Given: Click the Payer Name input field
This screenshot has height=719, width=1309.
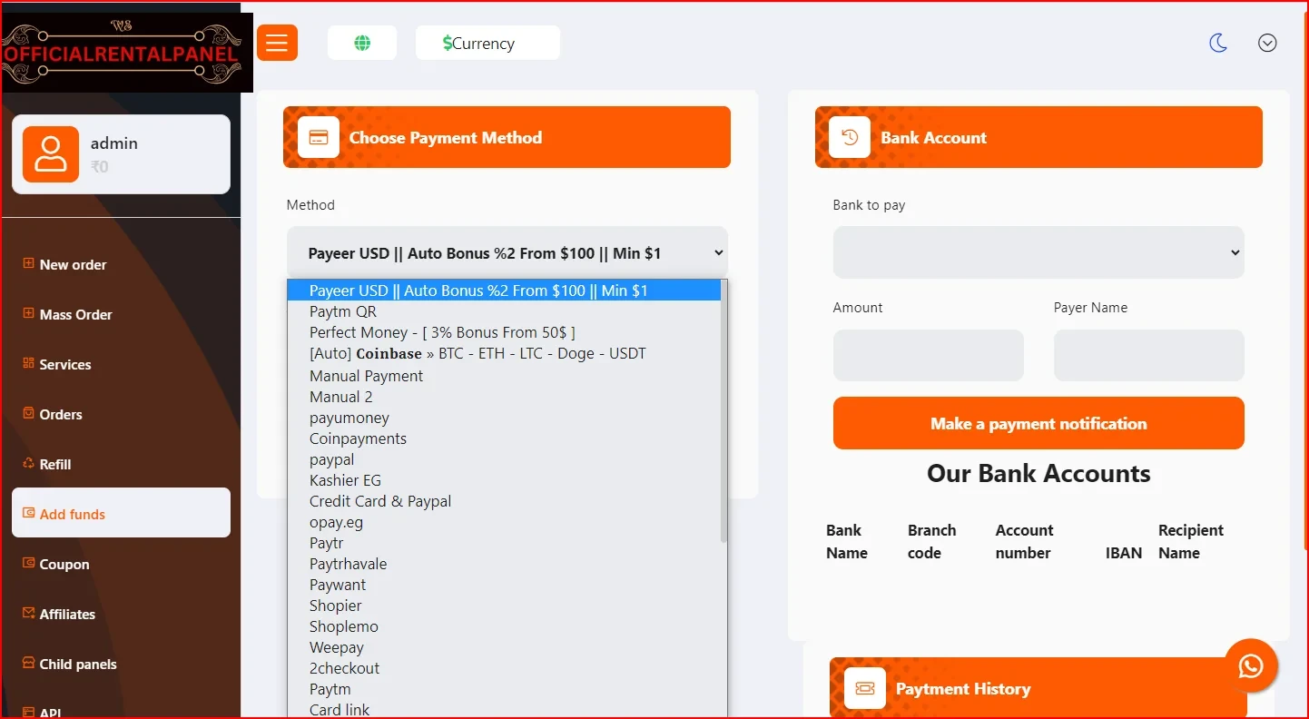Looking at the screenshot, I should tap(1148, 355).
